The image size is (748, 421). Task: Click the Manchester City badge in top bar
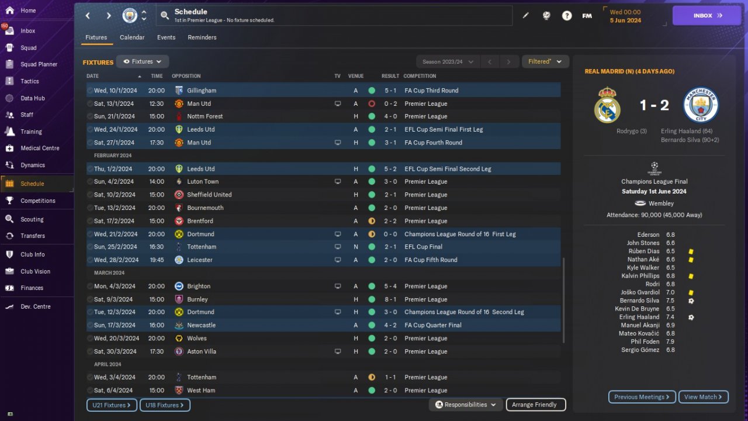coord(130,16)
